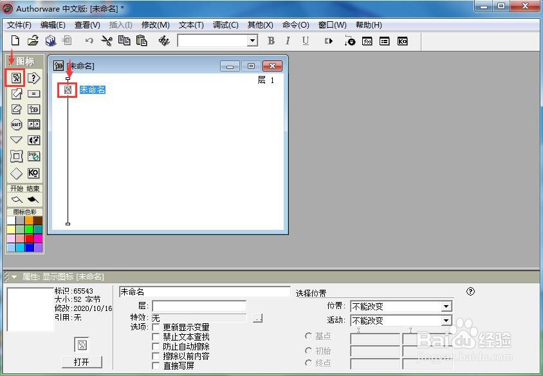Enable 直接写屏 checkbox
This screenshot has height=376, width=543.
[x=156, y=366]
